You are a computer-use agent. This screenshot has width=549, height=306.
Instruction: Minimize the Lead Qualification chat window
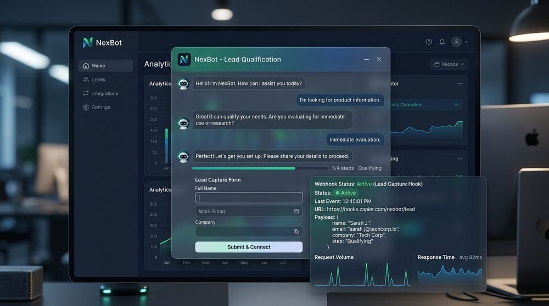pyautogui.click(x=367, y=59)
